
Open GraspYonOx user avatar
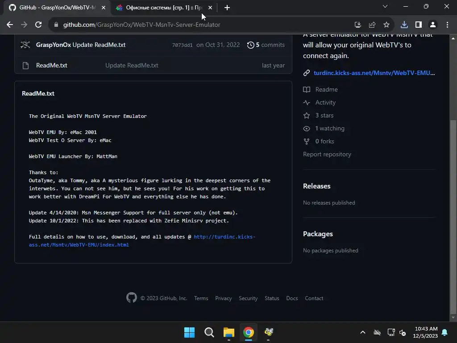pos(25,45)
